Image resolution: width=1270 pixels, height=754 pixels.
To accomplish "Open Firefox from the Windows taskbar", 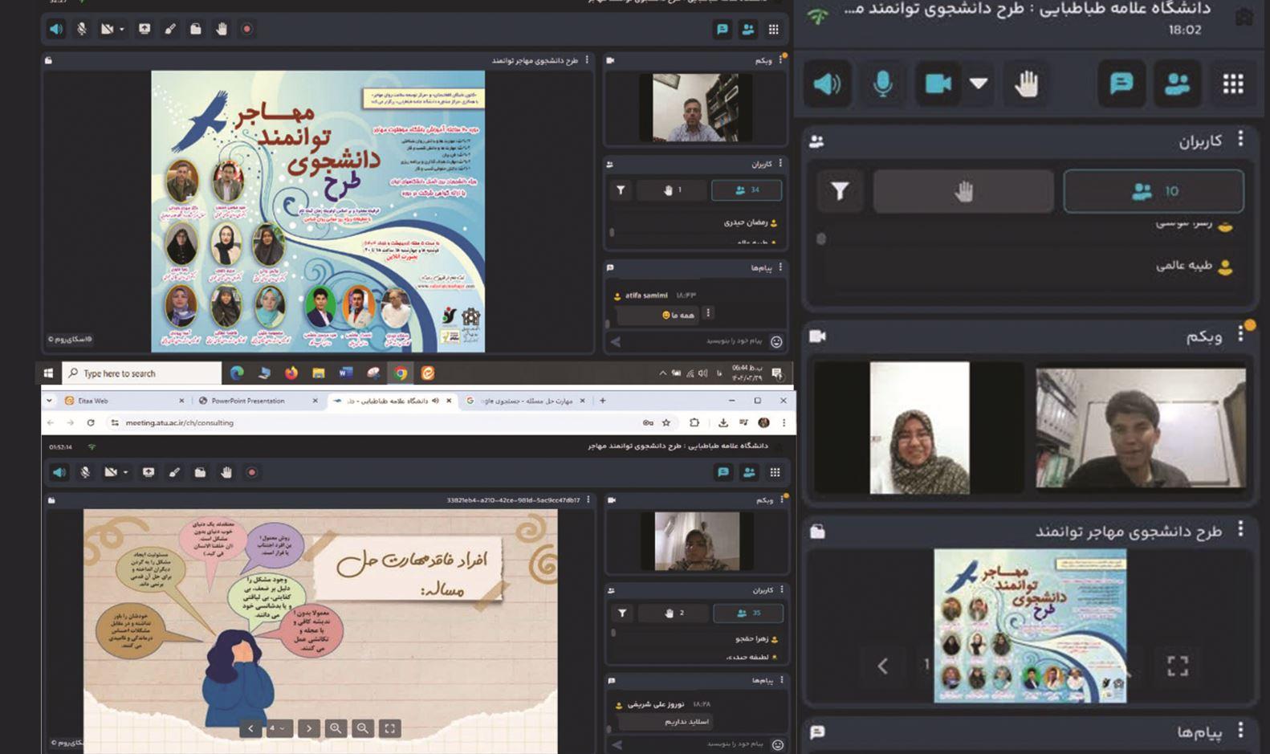I will (x=291, y=373).
